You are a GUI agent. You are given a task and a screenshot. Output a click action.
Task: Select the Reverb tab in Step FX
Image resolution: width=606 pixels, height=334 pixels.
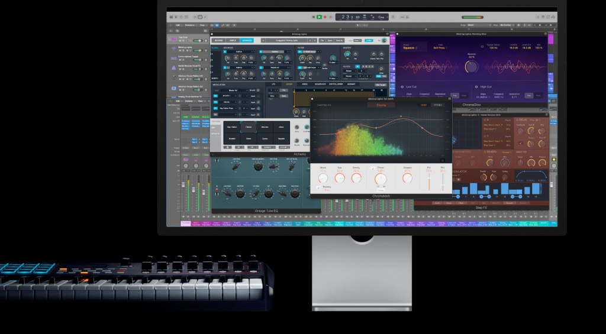pyautogui.click(x=510, y=203)
